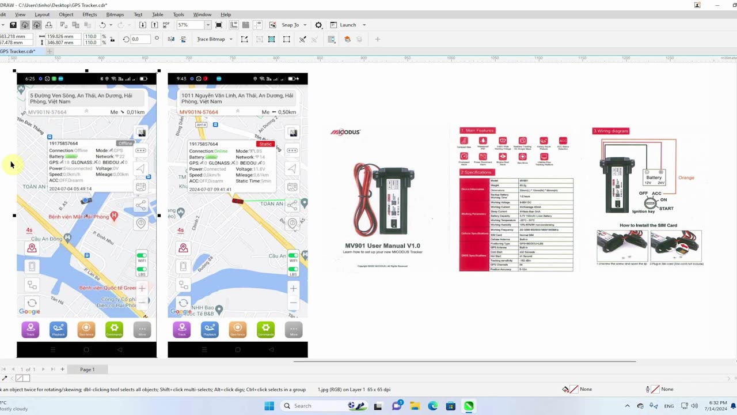Click the Undo arrow icon
The height and width of the screenshot is (415, 737).
tap(102, 25)
